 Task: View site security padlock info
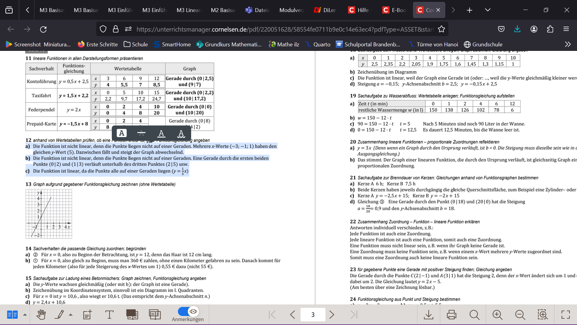116,29
